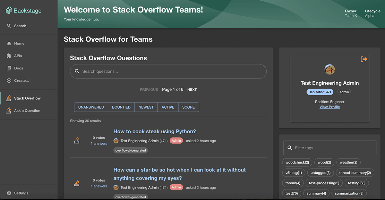385x200 pixels.
Task: Go to the Next page
Action: point(192,90)
